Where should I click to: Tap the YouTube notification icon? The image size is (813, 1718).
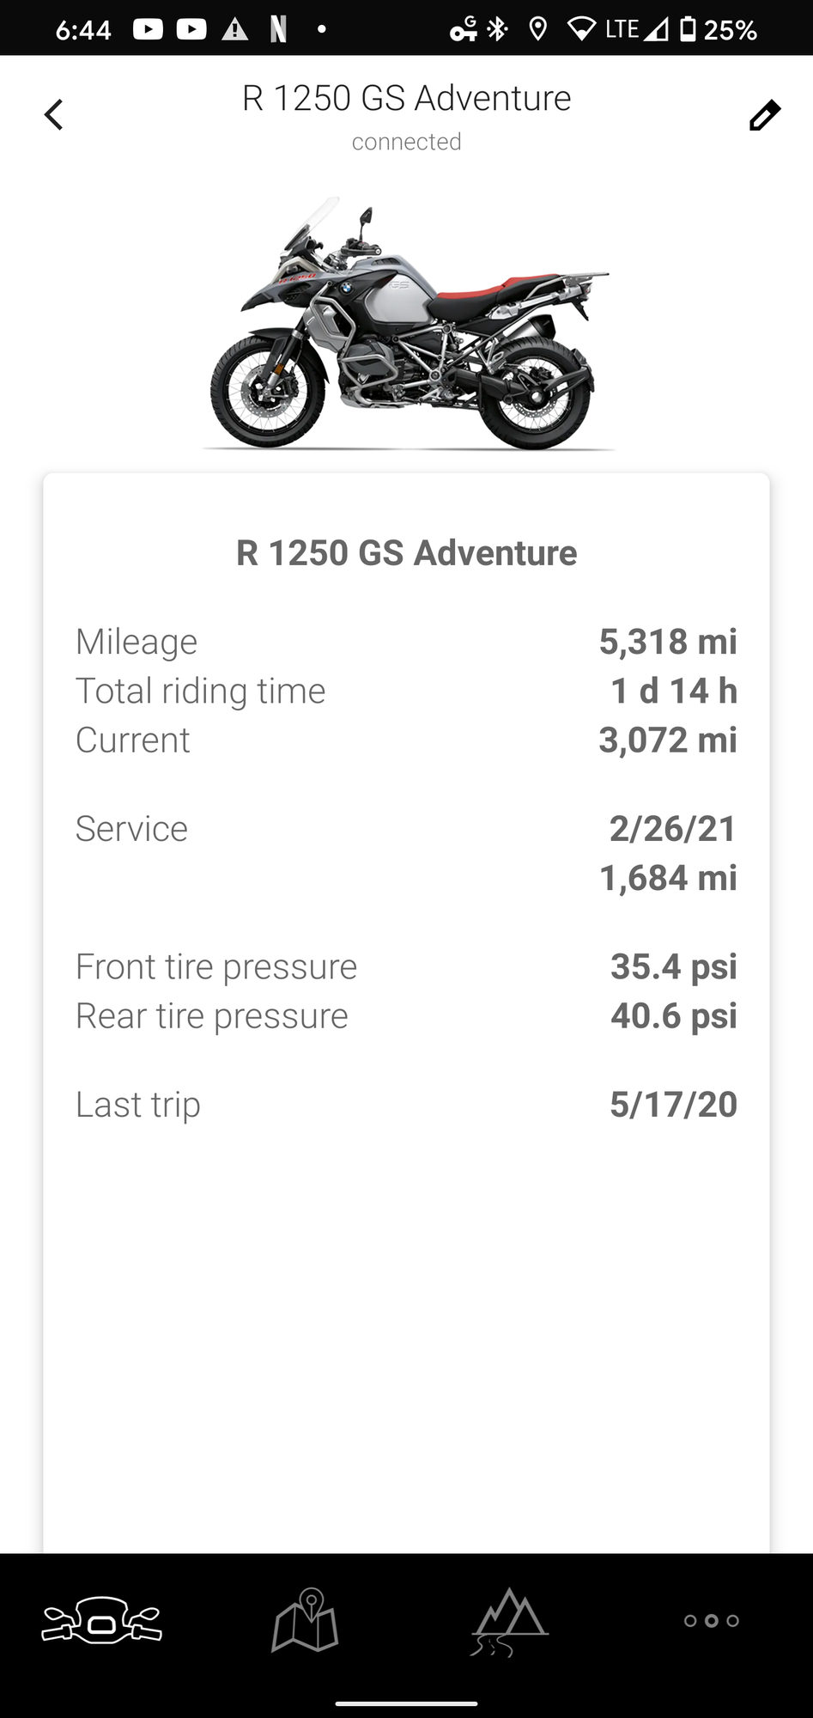tap(148, 30)
